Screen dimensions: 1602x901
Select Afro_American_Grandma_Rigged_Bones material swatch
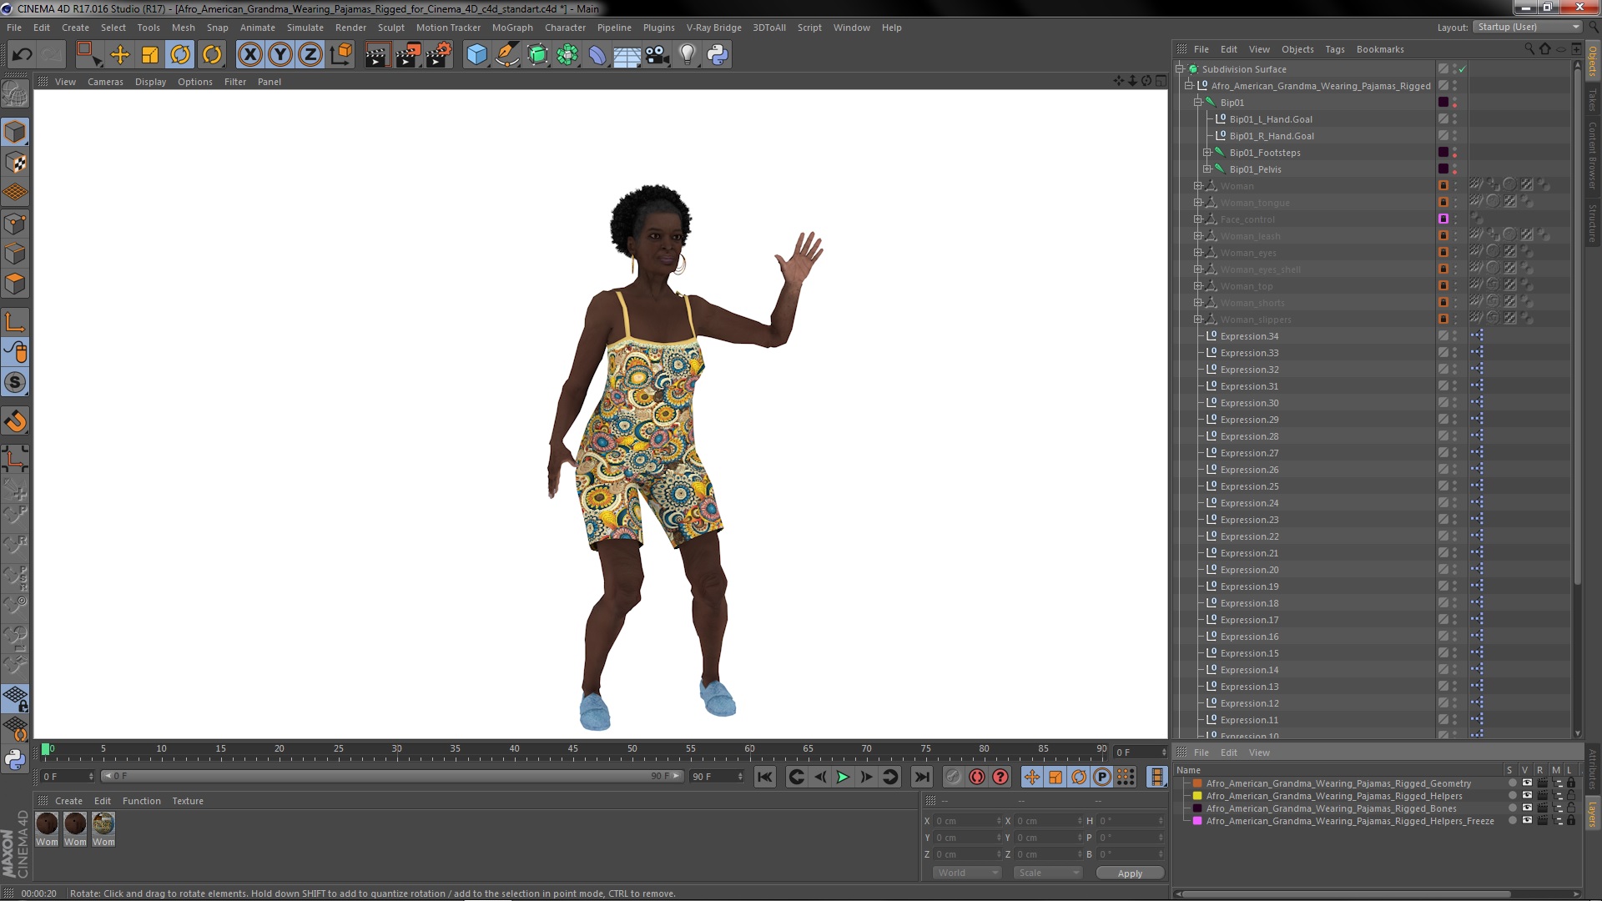click(x=1197, y=808)
